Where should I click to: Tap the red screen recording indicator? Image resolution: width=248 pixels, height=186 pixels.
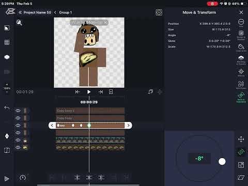pos(212,4)
